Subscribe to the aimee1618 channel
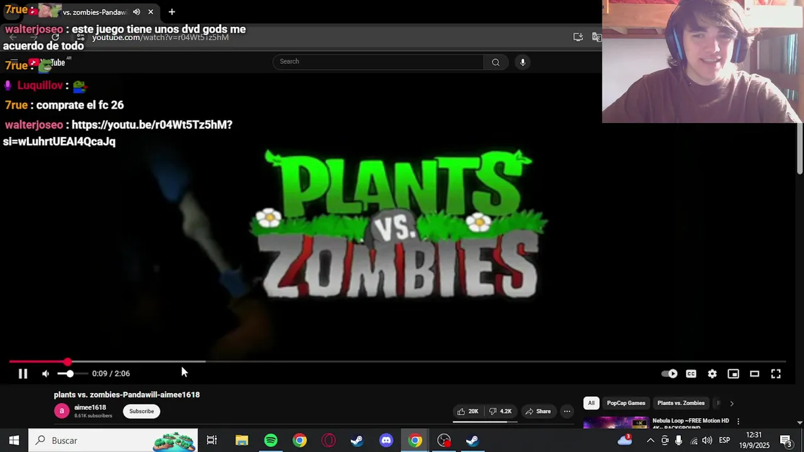Screen dimensions: 804x452 click(141, 411)
